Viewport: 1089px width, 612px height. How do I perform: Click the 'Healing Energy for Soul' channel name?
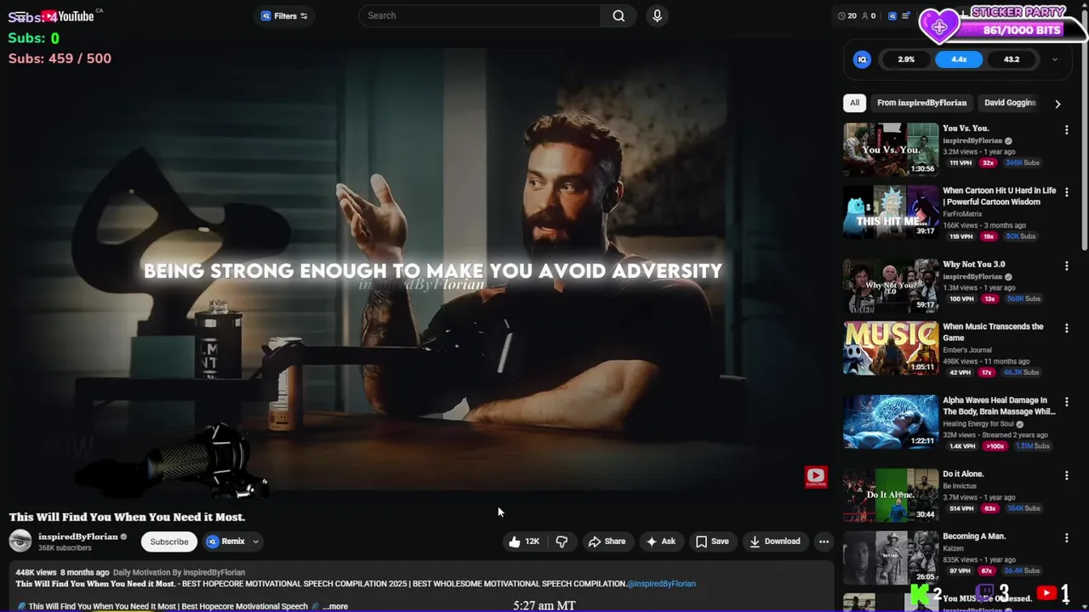pos(978,424)
